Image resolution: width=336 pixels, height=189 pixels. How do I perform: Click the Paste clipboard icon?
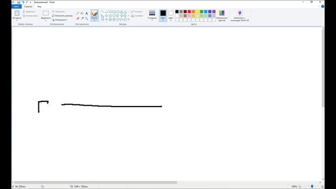coord(17,13)
